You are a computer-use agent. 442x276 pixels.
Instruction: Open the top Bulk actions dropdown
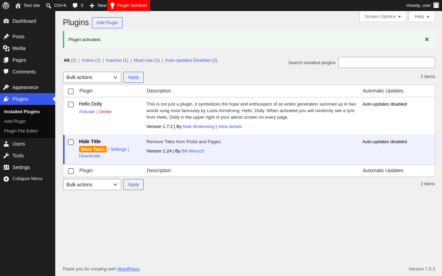coord(92,77)
